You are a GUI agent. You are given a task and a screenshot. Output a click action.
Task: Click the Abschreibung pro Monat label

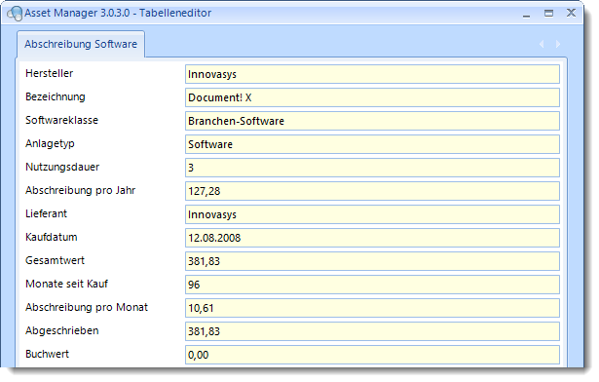tap(87, 307)
